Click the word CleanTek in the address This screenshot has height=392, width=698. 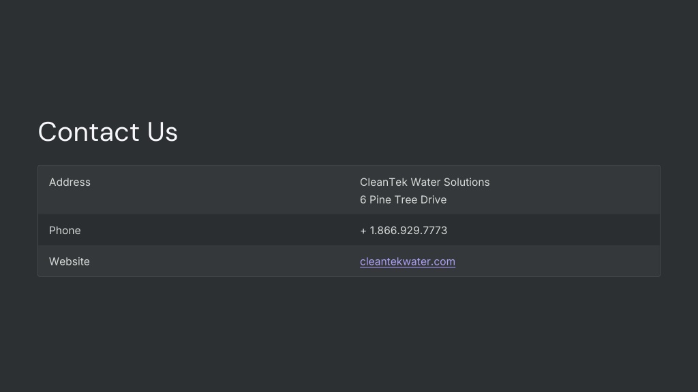pyautogui.click(x=383, y=182)
